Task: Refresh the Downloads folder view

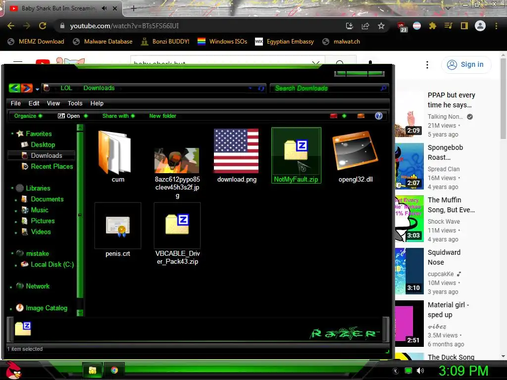Action: point(261,88)
